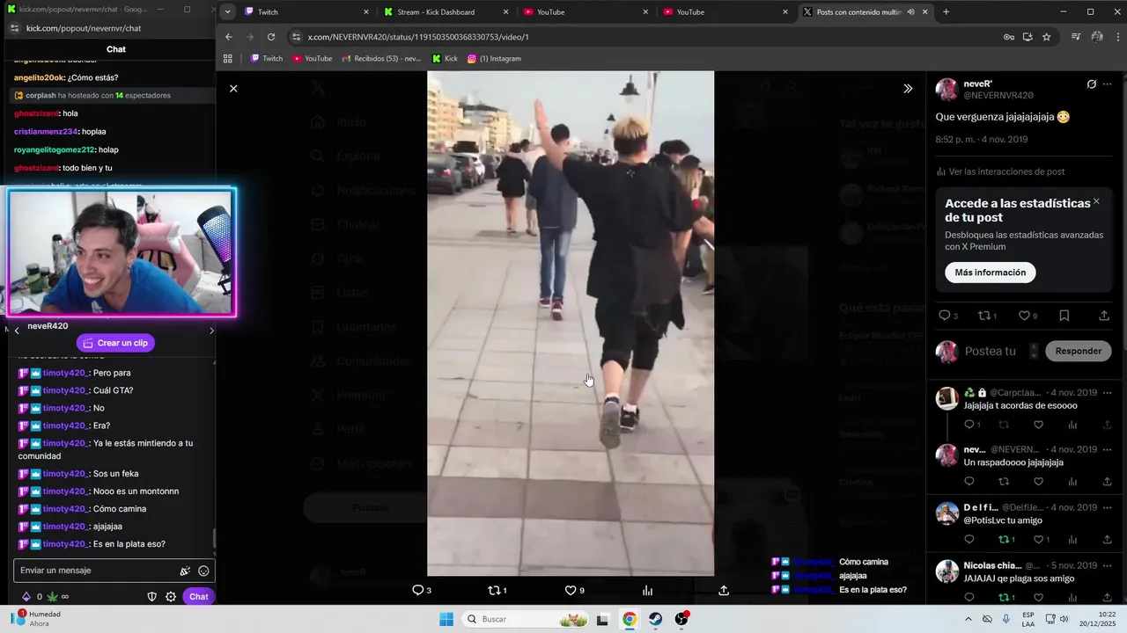Open Ver las interacciones de post
Screen dimensions: 1127x633
pyautogui.click(x=1000, y=171)
